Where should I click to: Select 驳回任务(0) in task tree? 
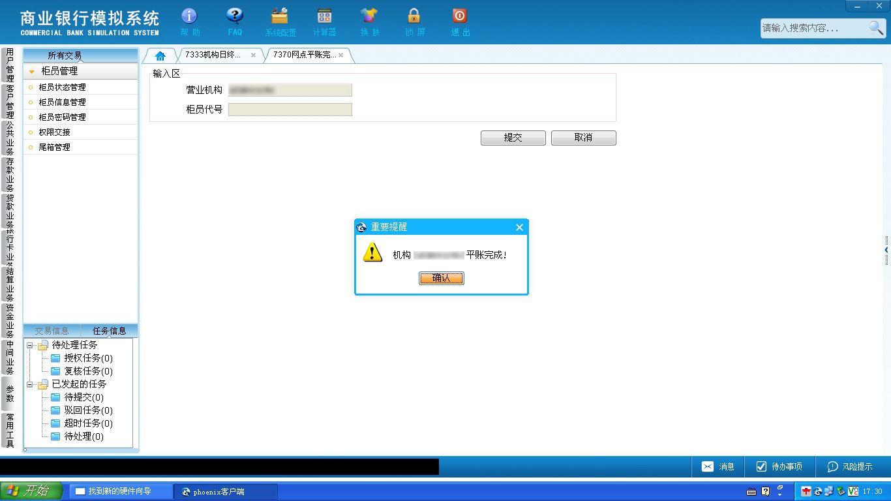(x=82, y=410)
